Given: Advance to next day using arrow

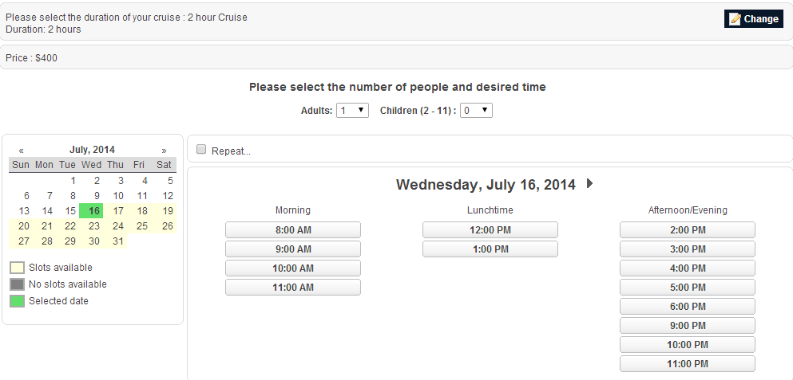Looking at the screenshot, I should pos(589,184).
